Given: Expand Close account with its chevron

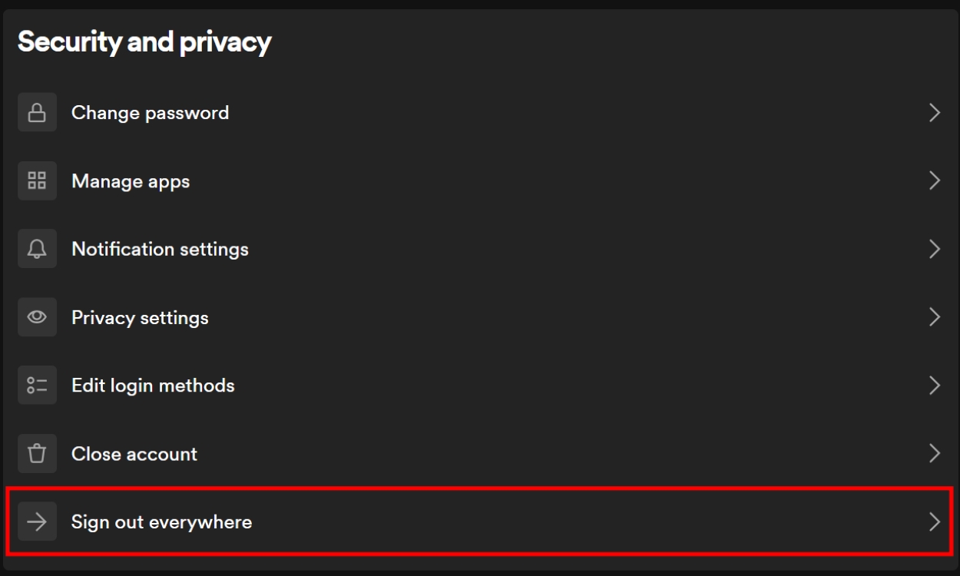Looking at the screenshot, I should point(935,453).
